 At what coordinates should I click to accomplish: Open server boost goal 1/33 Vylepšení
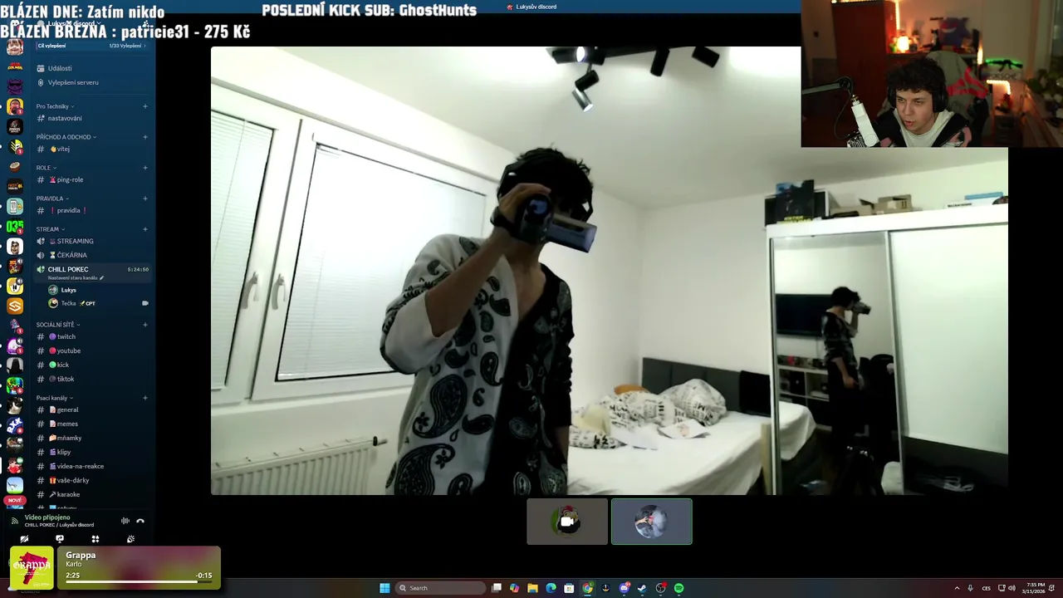92,46
